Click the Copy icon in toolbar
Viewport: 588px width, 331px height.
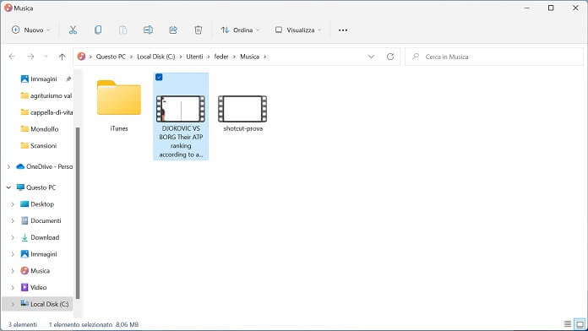click(x=98, y=30)
